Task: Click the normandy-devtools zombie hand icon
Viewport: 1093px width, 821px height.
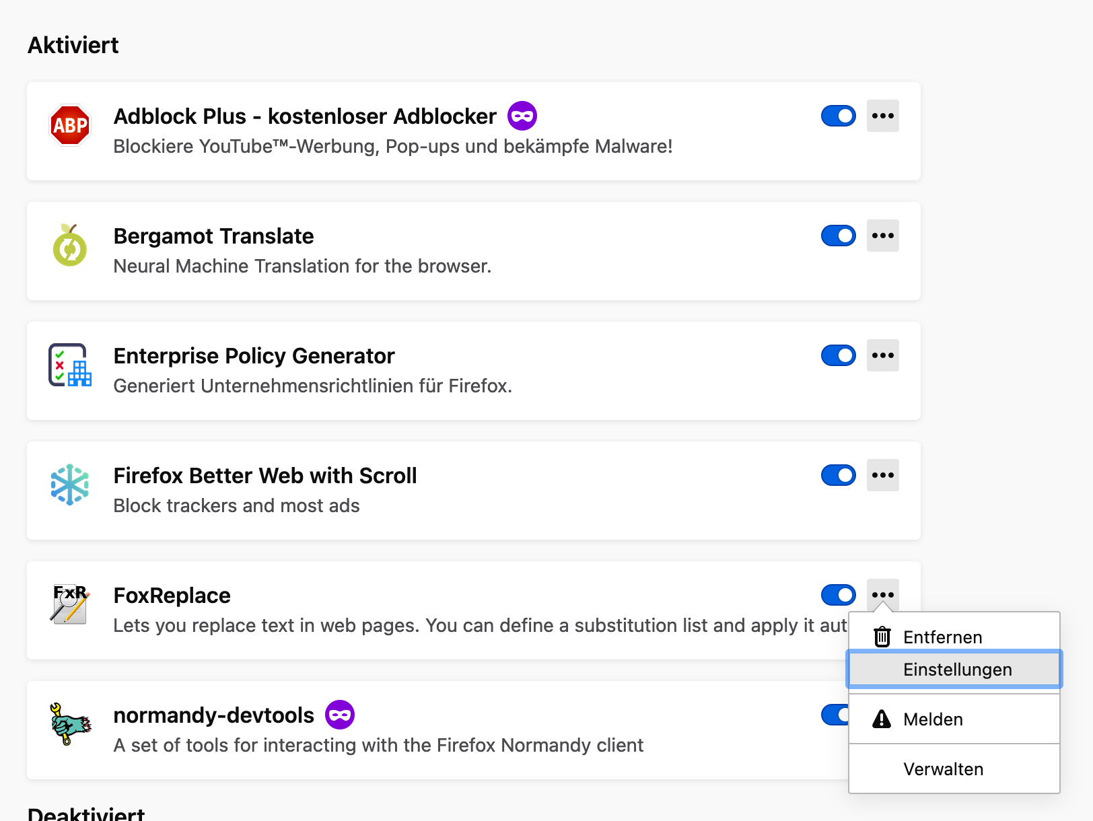Action: pyautogui.click(x=70, y=724)
